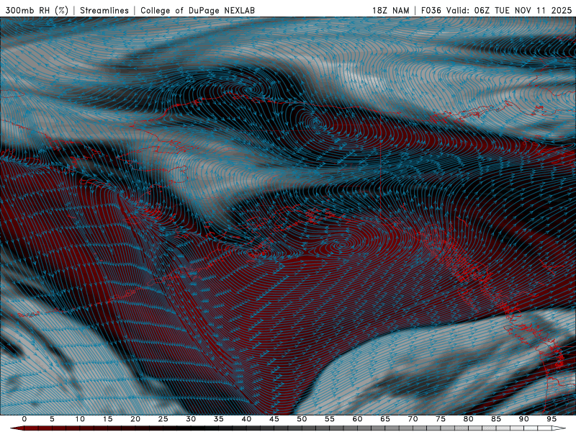This screenshot has width=576, height=432.
Task: Click the colorbar label "40"
Action: [246, 419]
